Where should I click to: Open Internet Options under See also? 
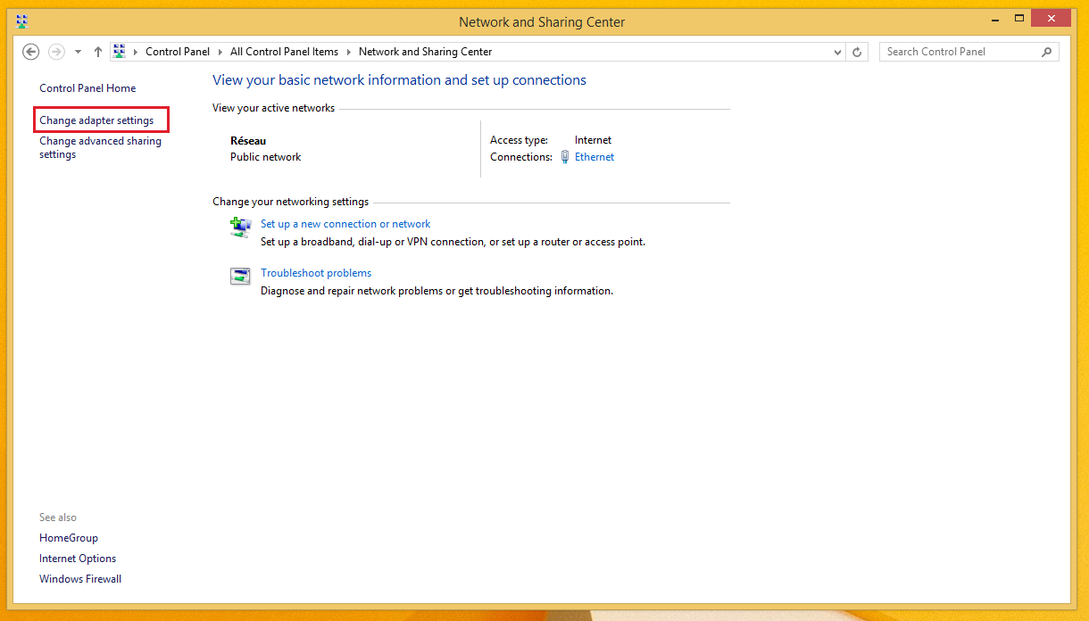(x=78, y=559)
